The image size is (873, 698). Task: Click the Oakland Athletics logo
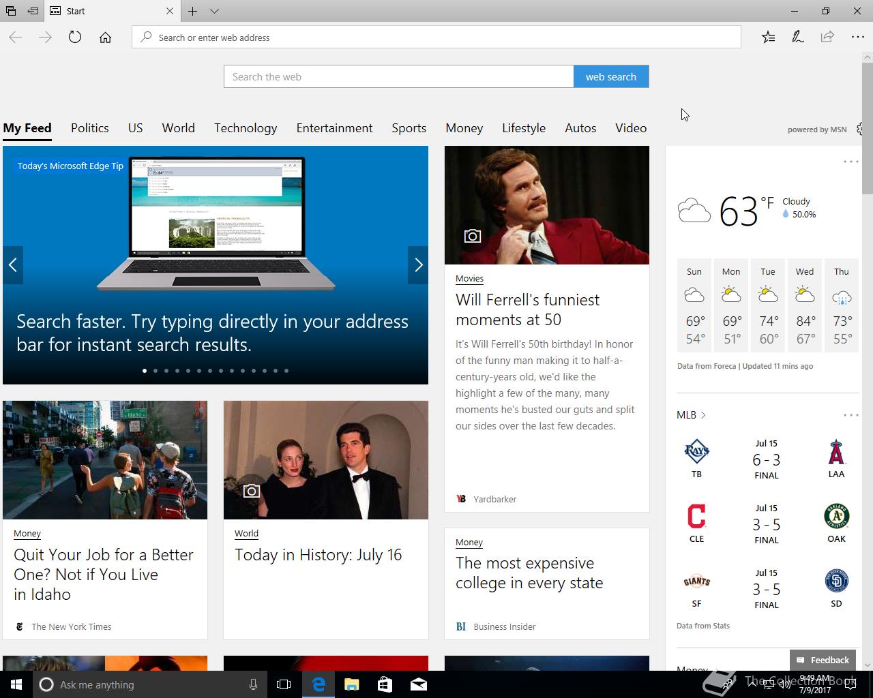[836, 516]
